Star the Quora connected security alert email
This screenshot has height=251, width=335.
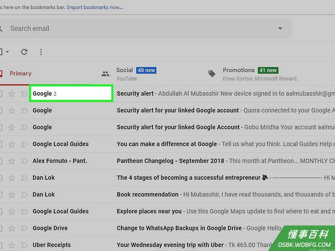click(12, 110)
